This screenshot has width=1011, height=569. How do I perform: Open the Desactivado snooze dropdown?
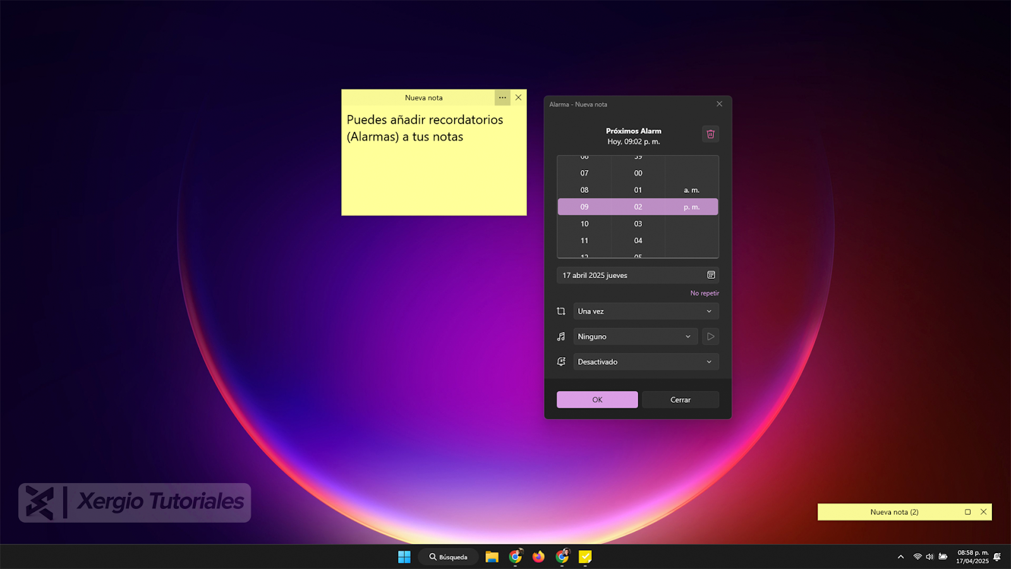(x=645, y=361)
